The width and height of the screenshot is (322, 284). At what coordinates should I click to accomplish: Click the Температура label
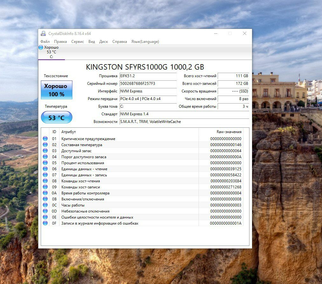56,106
